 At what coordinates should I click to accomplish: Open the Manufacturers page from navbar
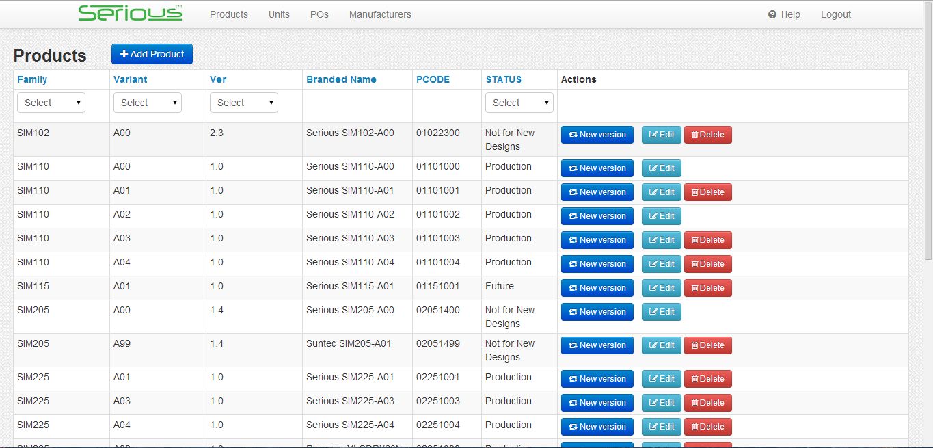(380, 14)
